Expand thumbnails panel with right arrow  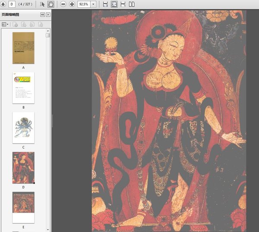coord(48,15)
